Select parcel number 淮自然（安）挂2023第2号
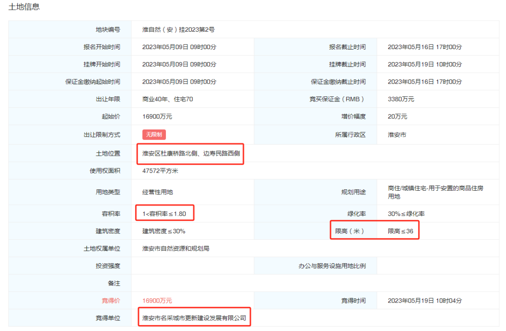This screenshot has height=331, width=506. [x=178, y=29]
